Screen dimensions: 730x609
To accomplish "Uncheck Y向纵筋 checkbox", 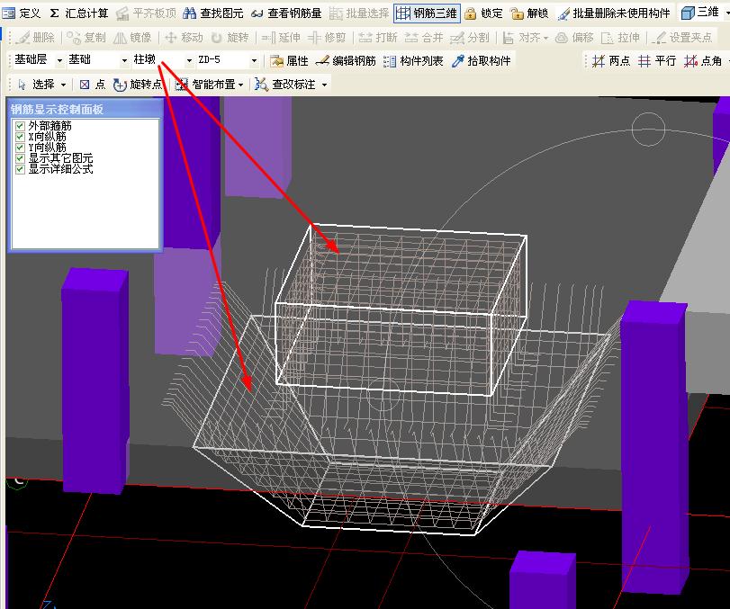I will click(x=20, y=148).
